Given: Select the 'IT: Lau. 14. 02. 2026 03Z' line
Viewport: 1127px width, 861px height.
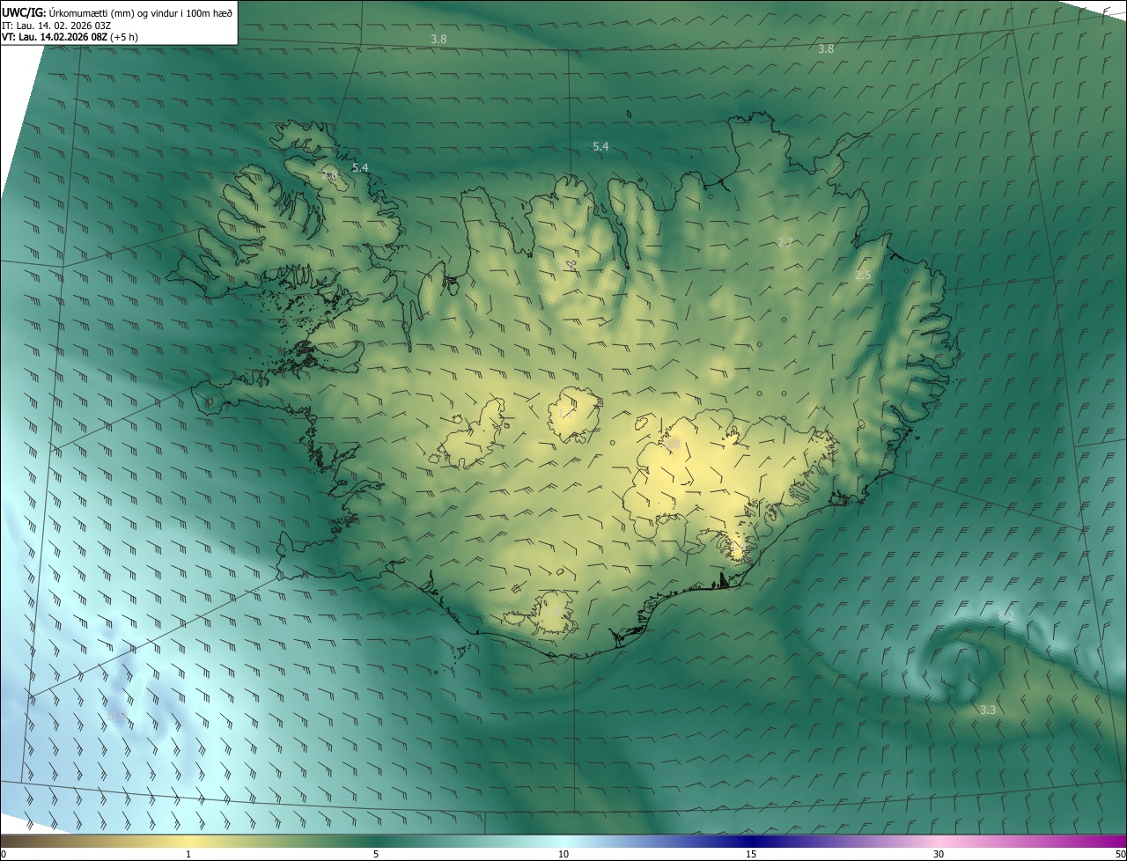Looking at the screenshot, I should pyautogui.click(x=56, y=25).
